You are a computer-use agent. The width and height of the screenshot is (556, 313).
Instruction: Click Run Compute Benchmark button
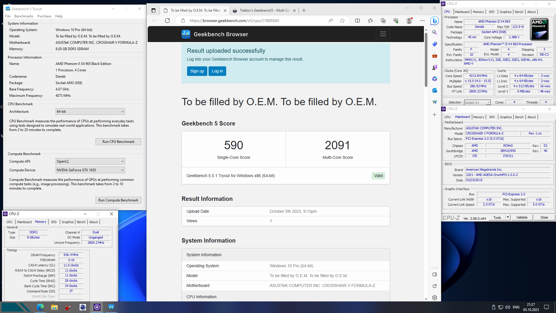[x=118, y=200]
